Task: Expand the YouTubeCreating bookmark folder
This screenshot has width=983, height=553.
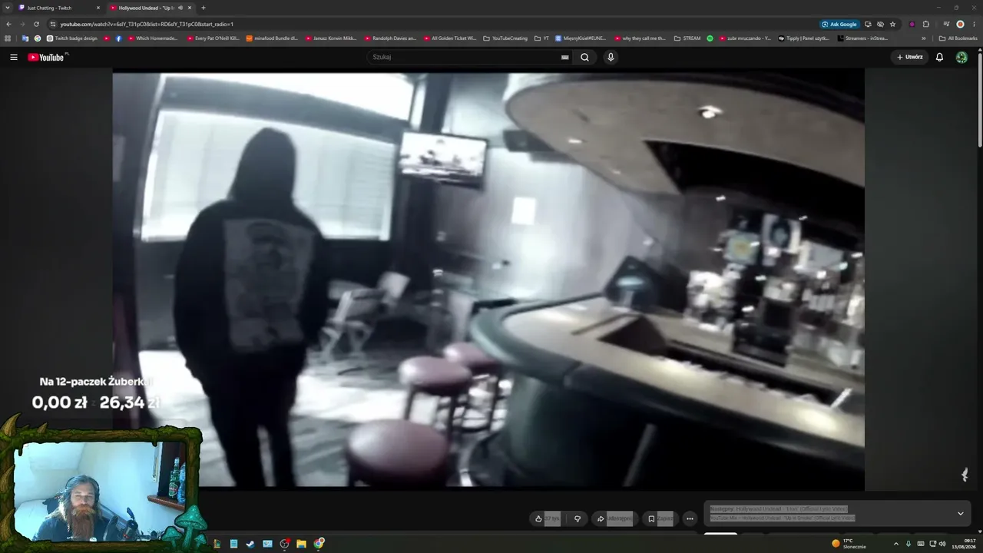Action: pyautogui.click(x=505, y=38)
